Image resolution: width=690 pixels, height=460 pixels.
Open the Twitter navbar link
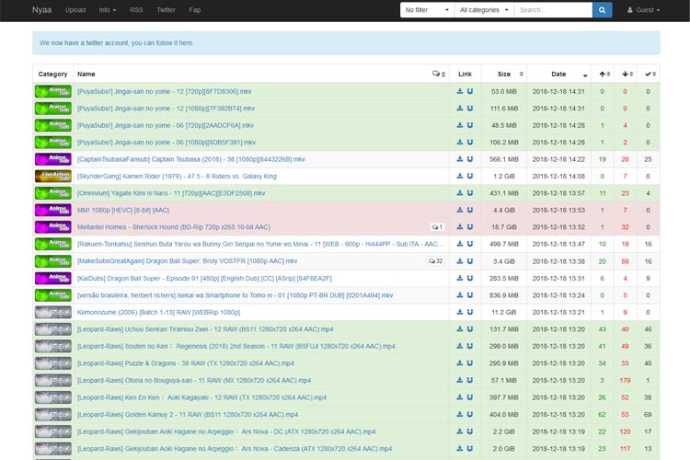166,10
